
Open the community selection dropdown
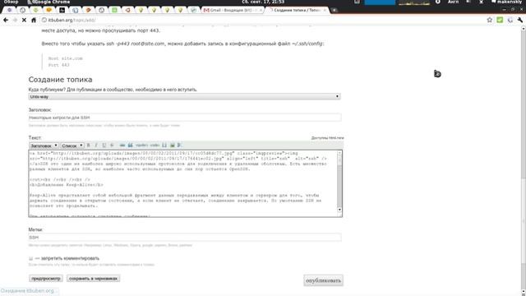(184, 97)
